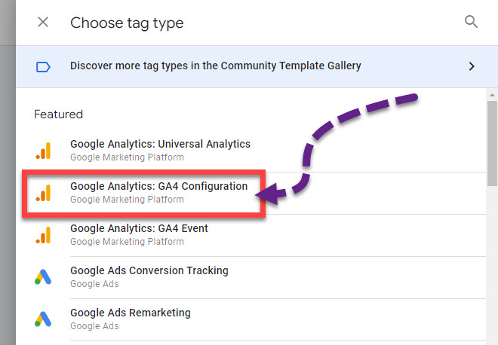The image size is (498, 345).
Task: Open the Community Template Gallery banner link
Action: 216,66
